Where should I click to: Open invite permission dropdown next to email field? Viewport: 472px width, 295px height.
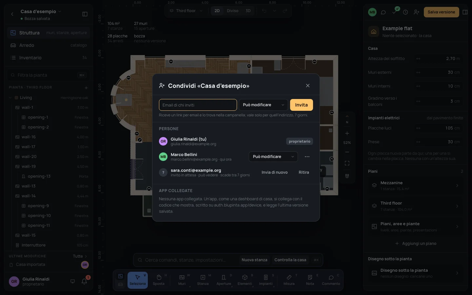tap(264, 105)
